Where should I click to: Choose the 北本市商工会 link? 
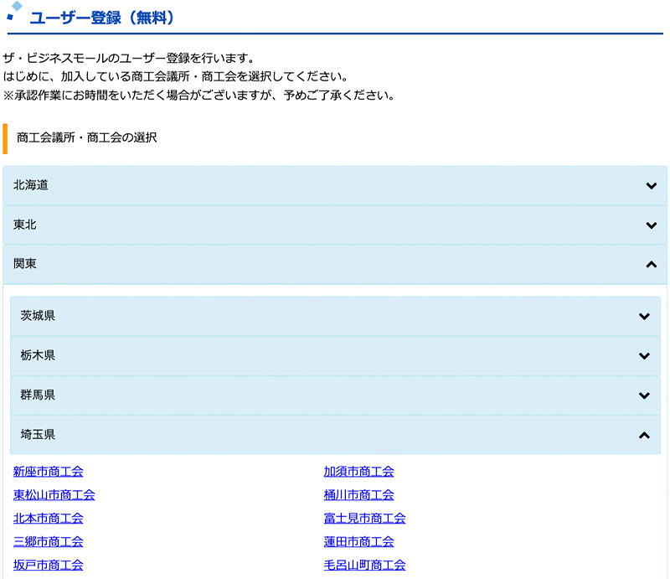[x=49, y=519]
